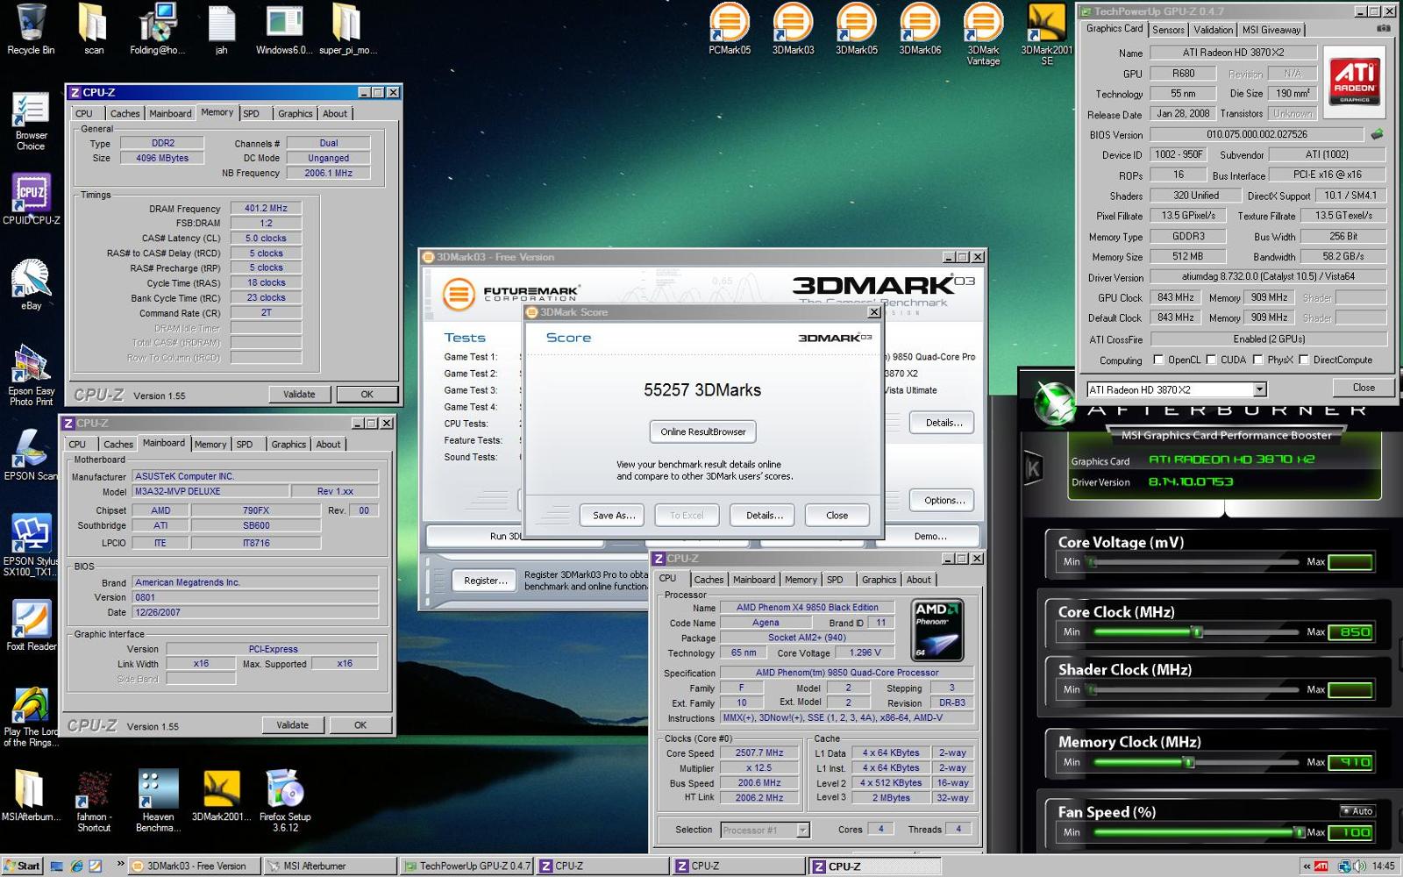Viewport: 1403px width, 877px height.
Task: Close the 3DMark Score dialog via Close button
Action: click(x=837, y=515)
